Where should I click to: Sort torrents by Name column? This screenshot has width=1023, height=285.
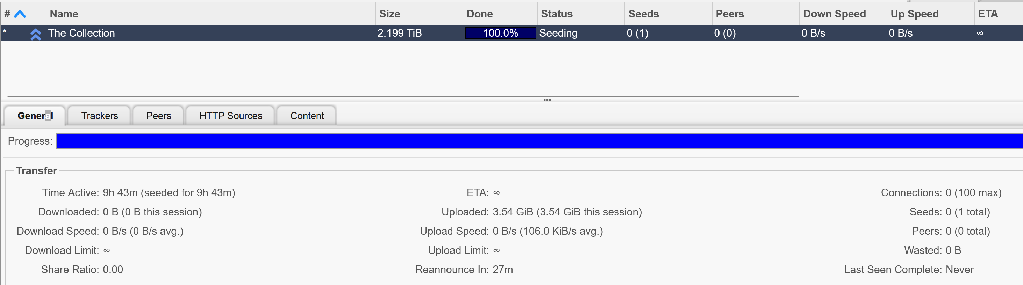coord(211,14)
